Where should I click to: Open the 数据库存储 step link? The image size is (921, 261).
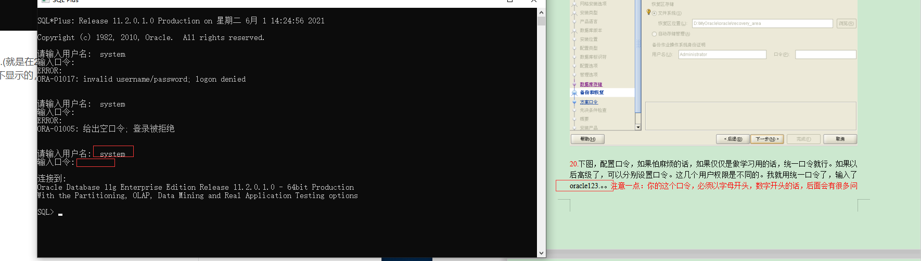pyautogui.click(x=591, y=84)
